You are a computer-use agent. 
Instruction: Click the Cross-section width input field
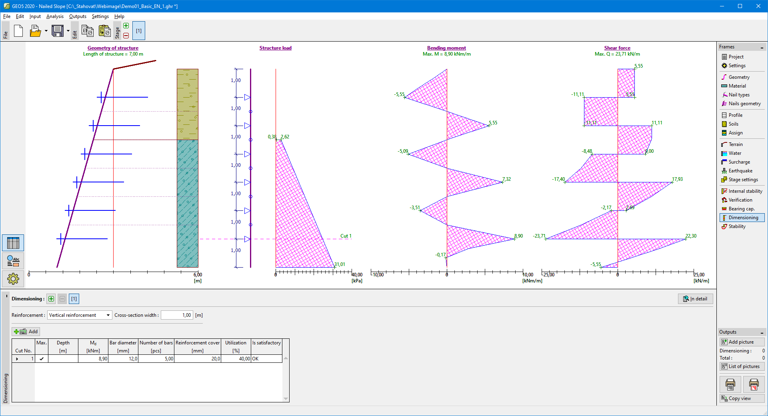coord(177,315)
